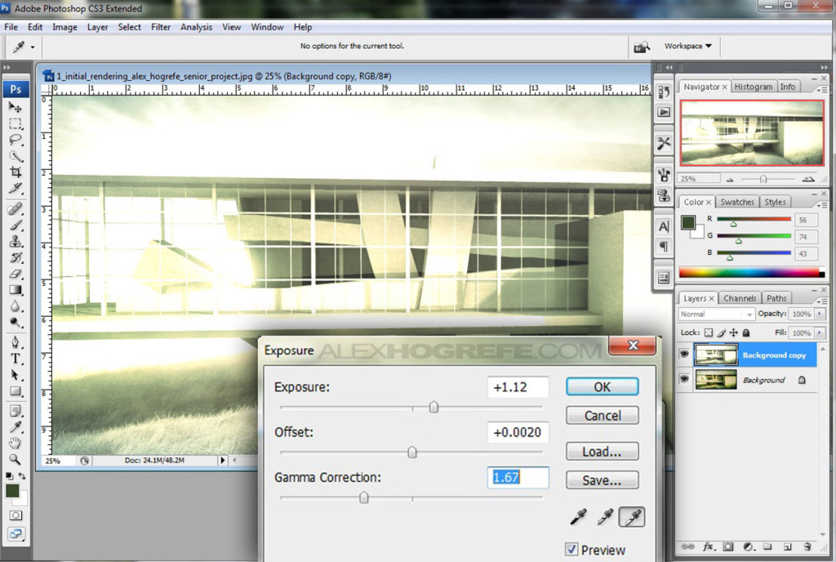Open the Filter menu
836x562 pixels.
click(160, 27)
